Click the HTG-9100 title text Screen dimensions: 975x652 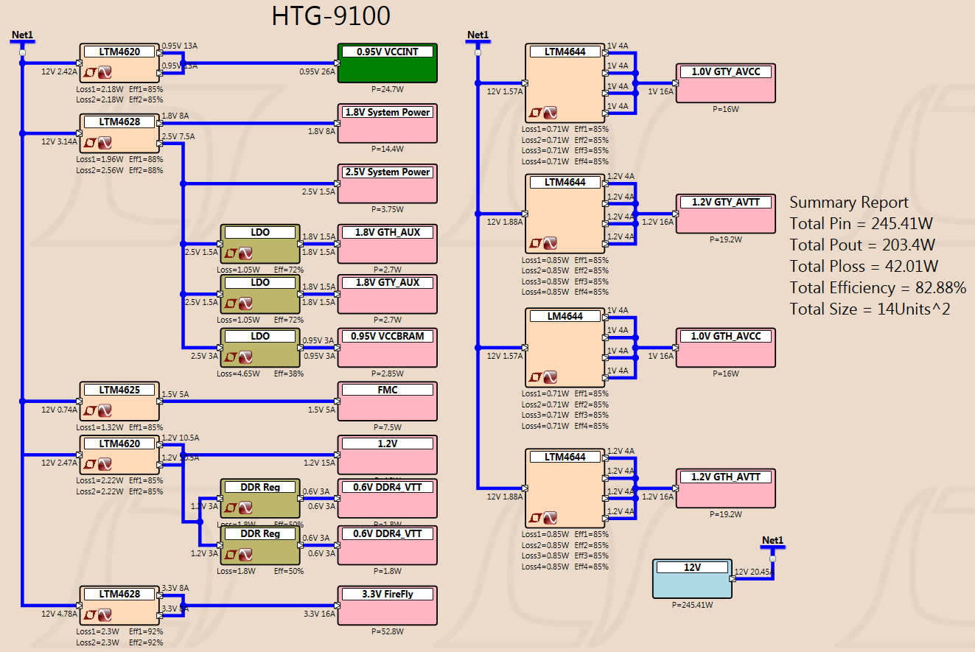tap(331, 15)
